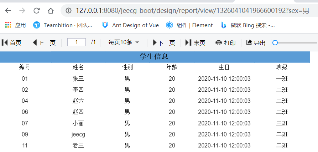Go to next page with 下一页
The height and width of the screenshot is (152, 318).
pyautogui.click(x=164, y=43)
